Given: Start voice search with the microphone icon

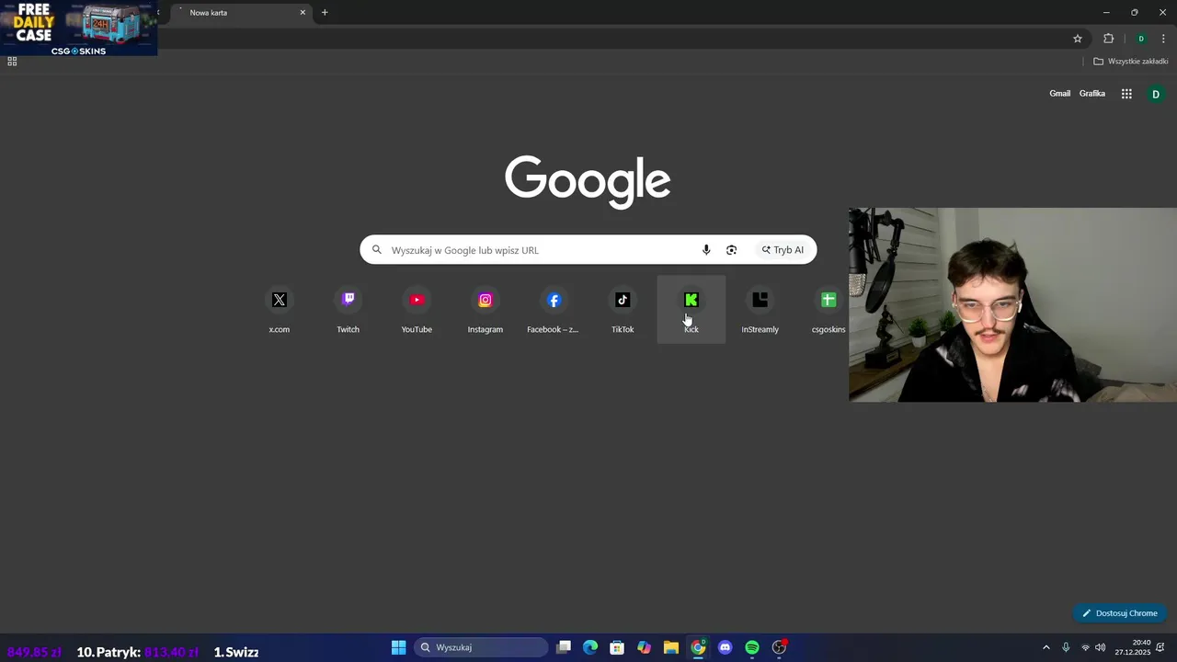Looking at the screenshot, I should (x=706, y=250).
